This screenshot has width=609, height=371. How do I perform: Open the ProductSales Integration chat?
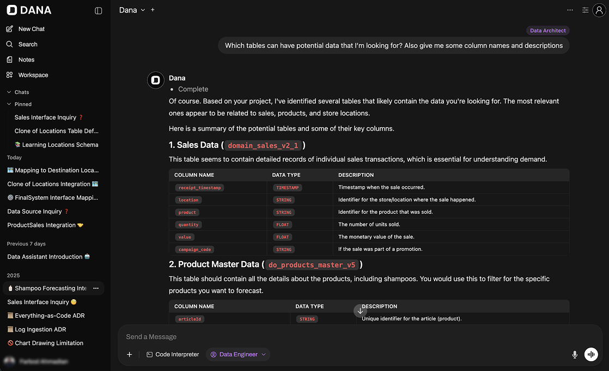(45, 225)
